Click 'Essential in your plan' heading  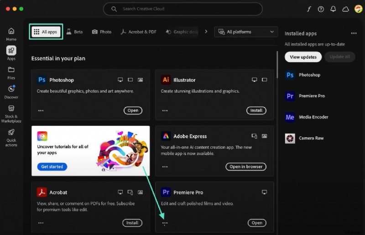[x=58, y=58]
